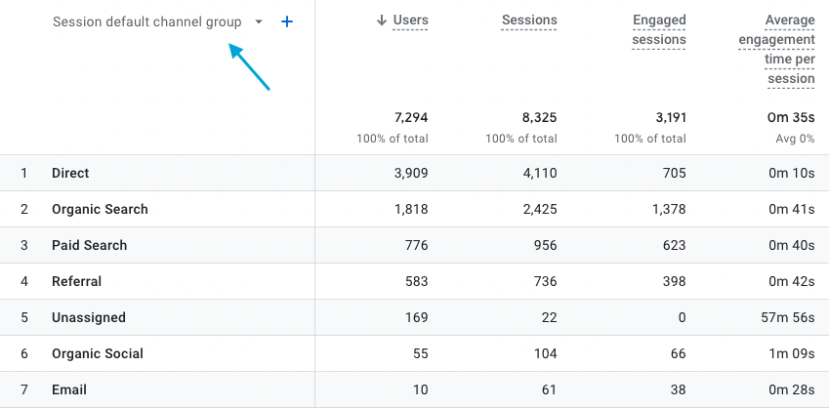Click the total Users value 7,294
The image size is (829, 408).
[x=410, y=117]
